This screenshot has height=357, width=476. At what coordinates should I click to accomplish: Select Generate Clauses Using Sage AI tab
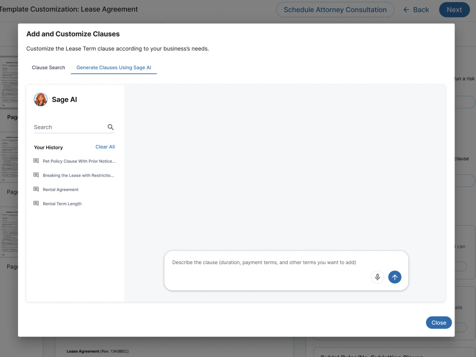pyautogui.click(x=114, y=68)
